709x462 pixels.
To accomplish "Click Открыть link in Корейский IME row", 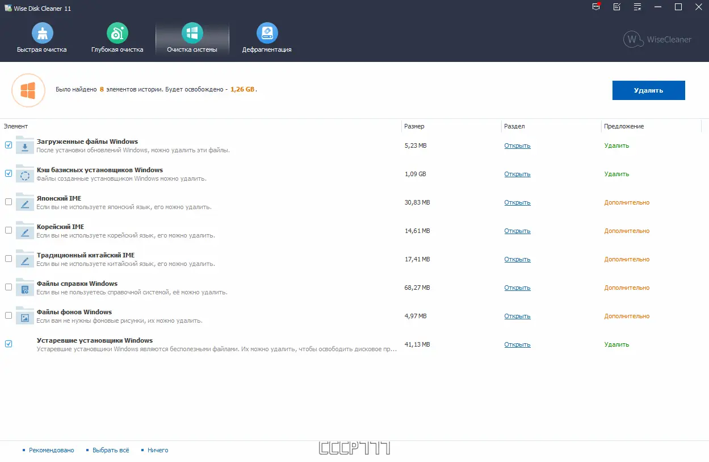I will [517, 231].
